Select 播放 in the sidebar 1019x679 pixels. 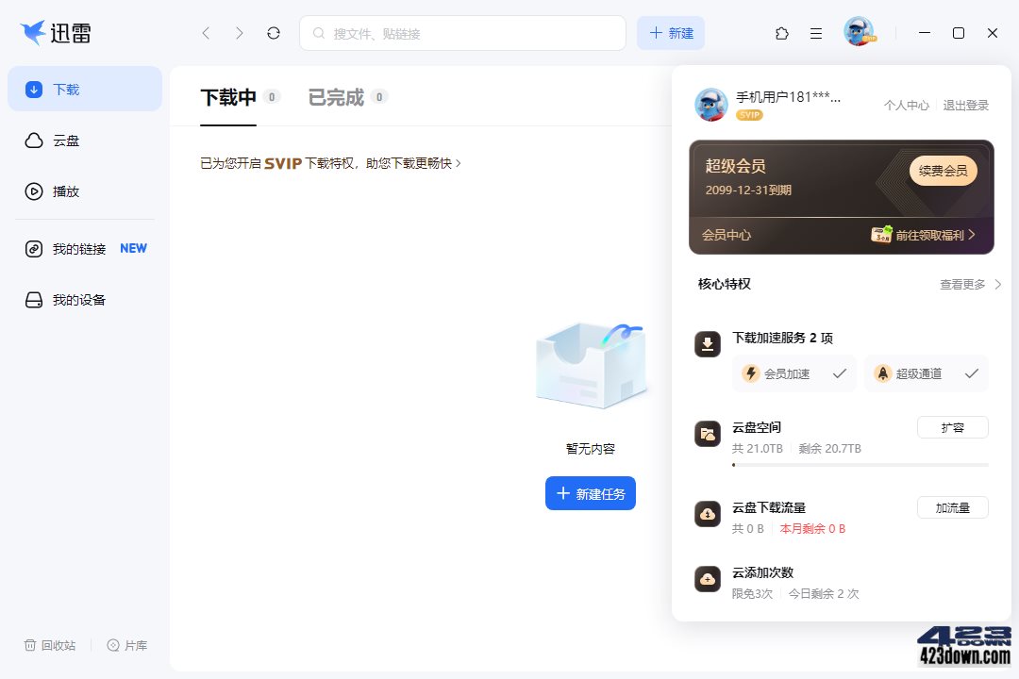click(x=85, y=191)
